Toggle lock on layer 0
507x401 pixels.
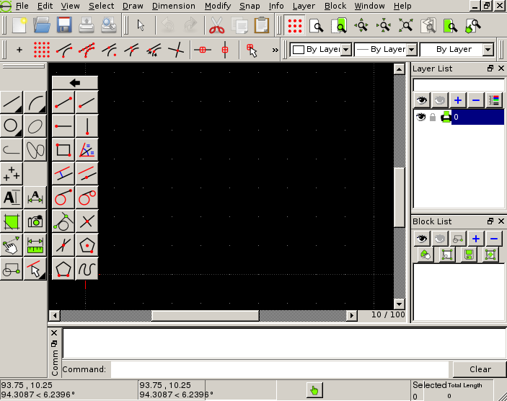point(433,117)
